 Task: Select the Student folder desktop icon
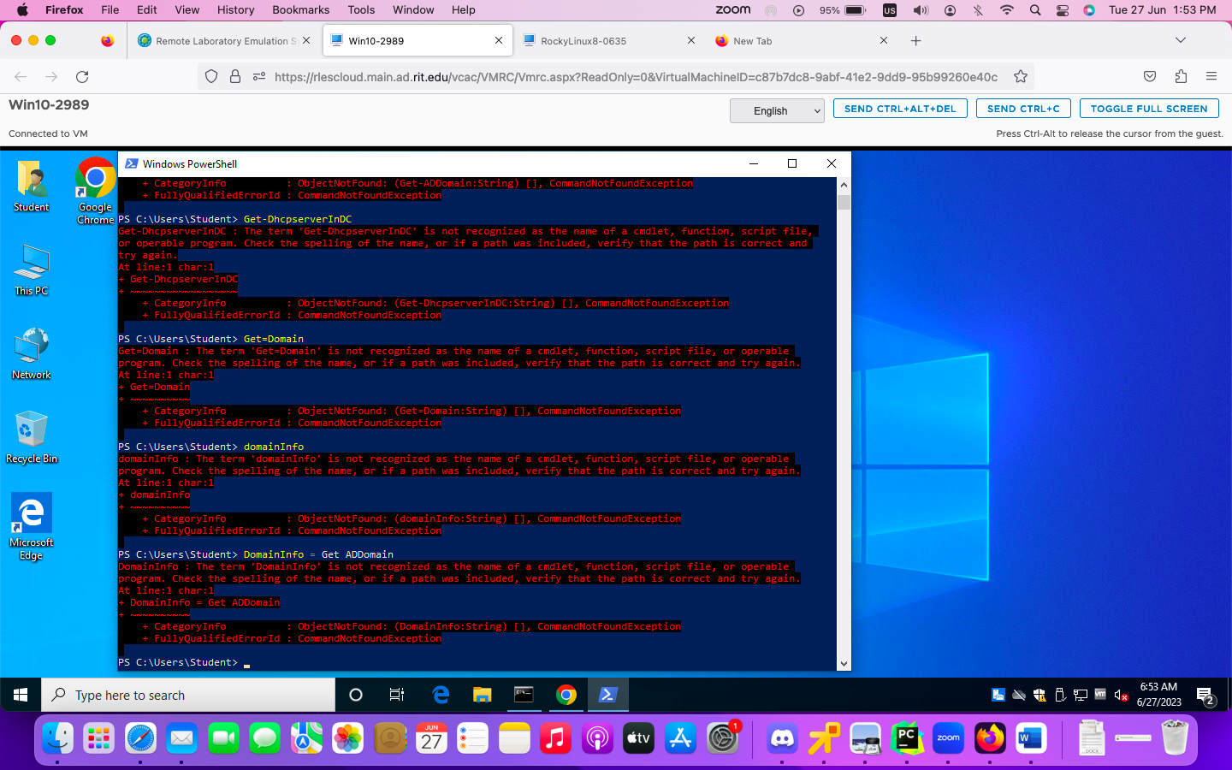point(32,186)
